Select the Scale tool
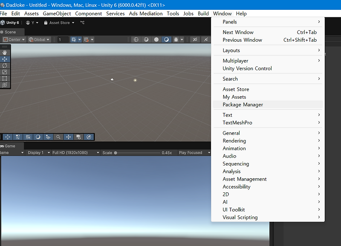 pos(5,71)
